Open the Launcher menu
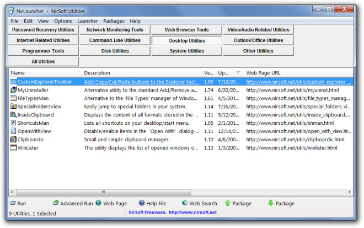 88,21
